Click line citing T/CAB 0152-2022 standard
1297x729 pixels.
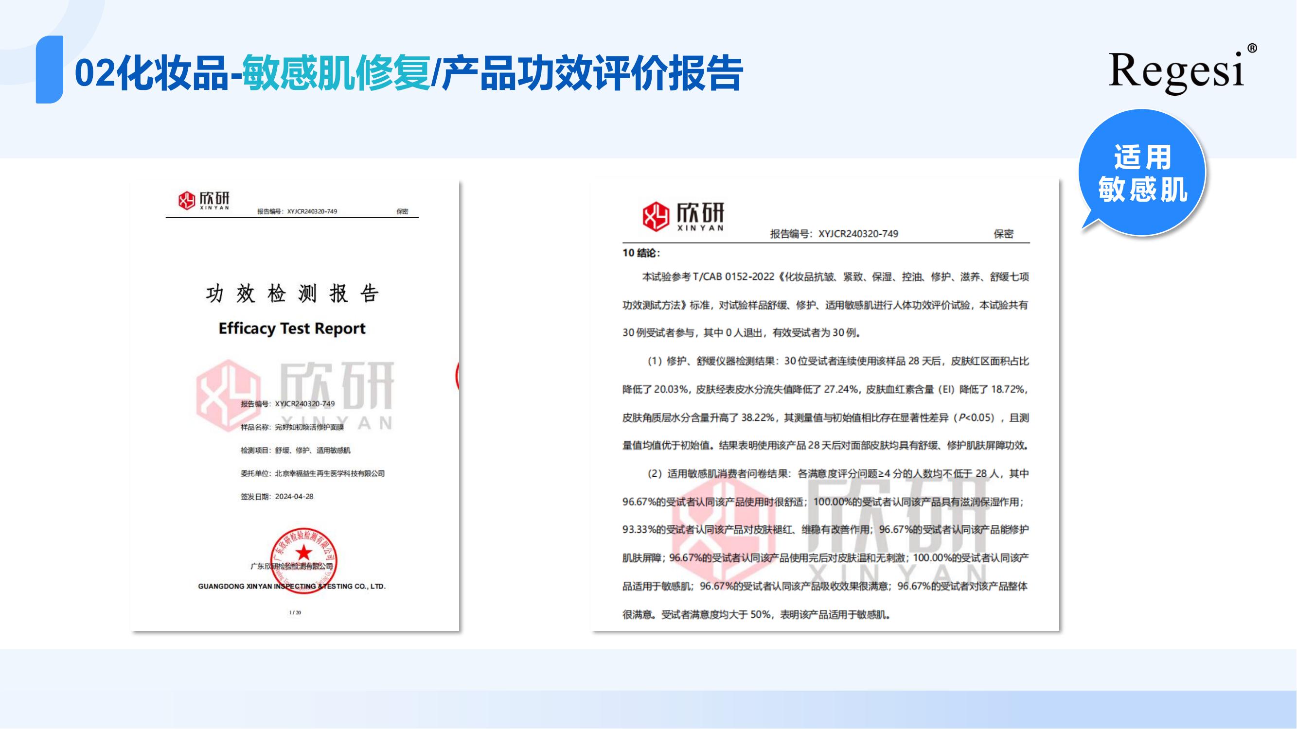[x=836, y=277]
